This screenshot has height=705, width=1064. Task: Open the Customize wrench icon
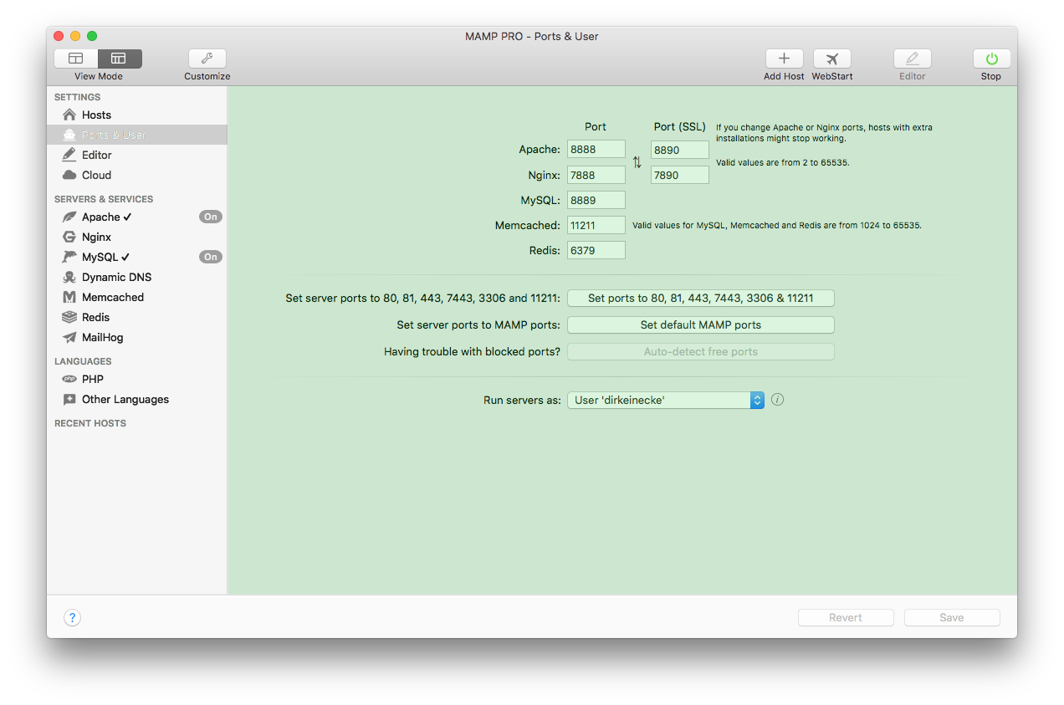207,59
